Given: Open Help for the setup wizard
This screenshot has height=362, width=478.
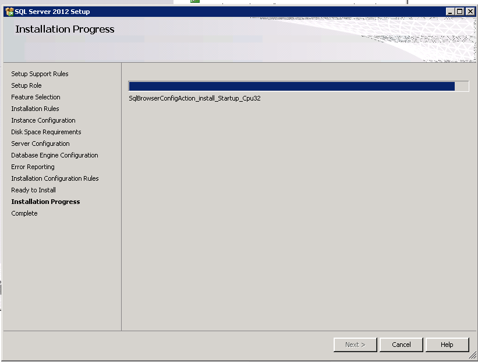Looking at the screenshot, I should (447, 345).
